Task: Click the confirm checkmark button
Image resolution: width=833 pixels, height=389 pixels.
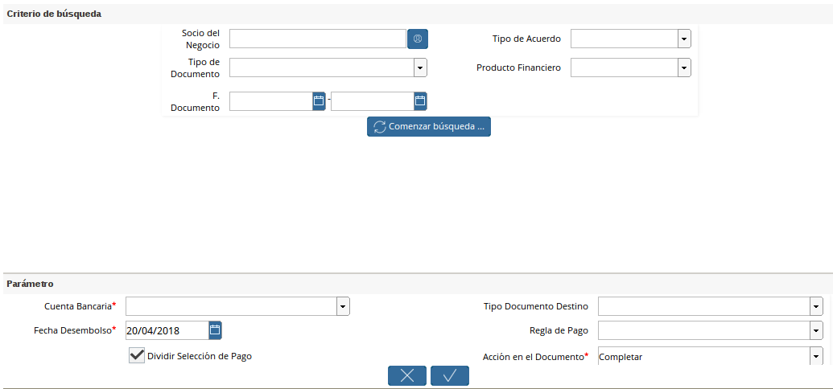Action: pyautogui.click(x=450, y=375)
